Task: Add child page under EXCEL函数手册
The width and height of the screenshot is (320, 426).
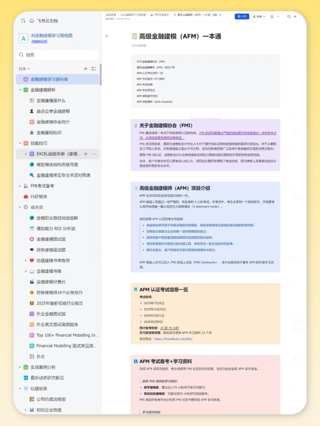Action: coord(86,154)
